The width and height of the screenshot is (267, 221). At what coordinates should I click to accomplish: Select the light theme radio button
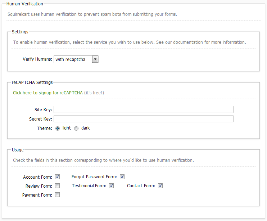pyautogui.click(x=58, y=128)
